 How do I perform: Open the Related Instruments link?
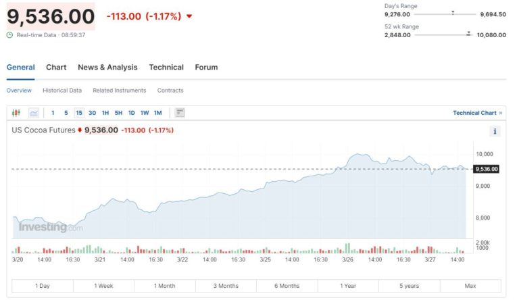click(x=120, y=91)
